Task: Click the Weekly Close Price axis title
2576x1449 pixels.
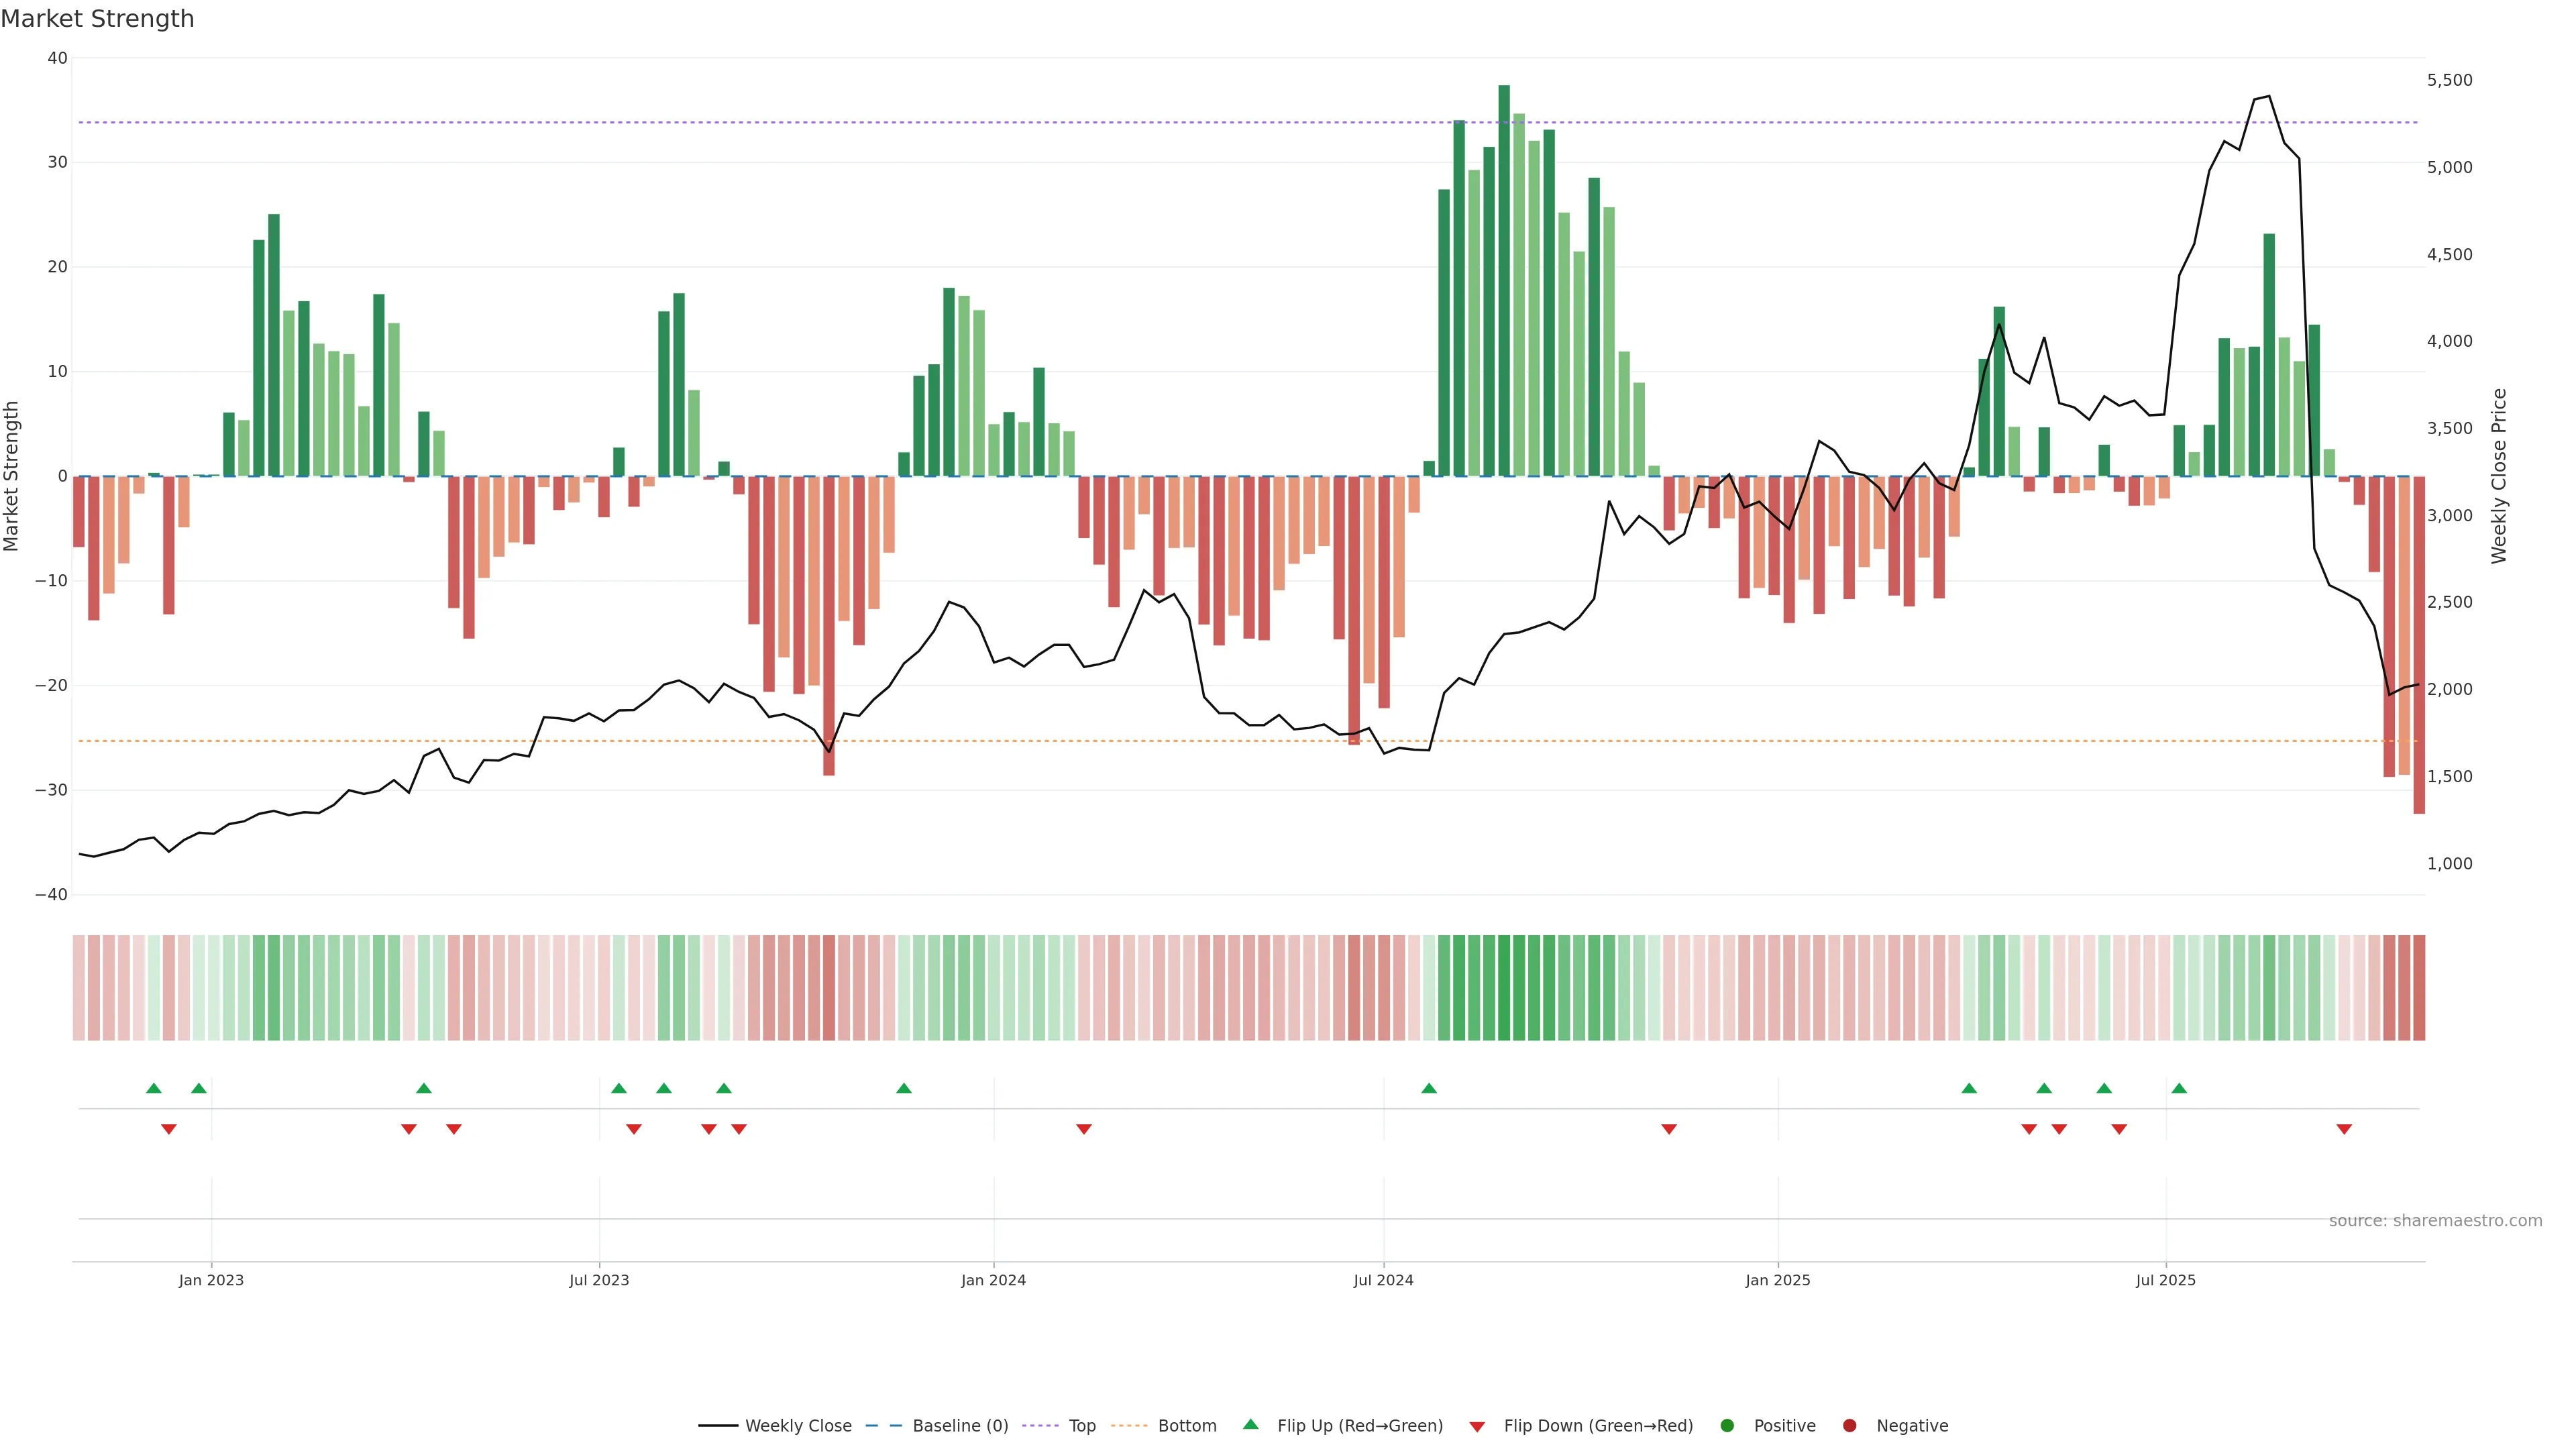Action: pos(2499,476)
